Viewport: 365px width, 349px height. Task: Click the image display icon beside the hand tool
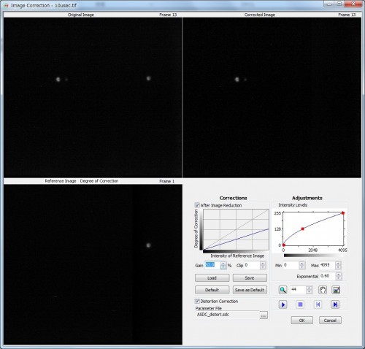click(x=337, y=290)
